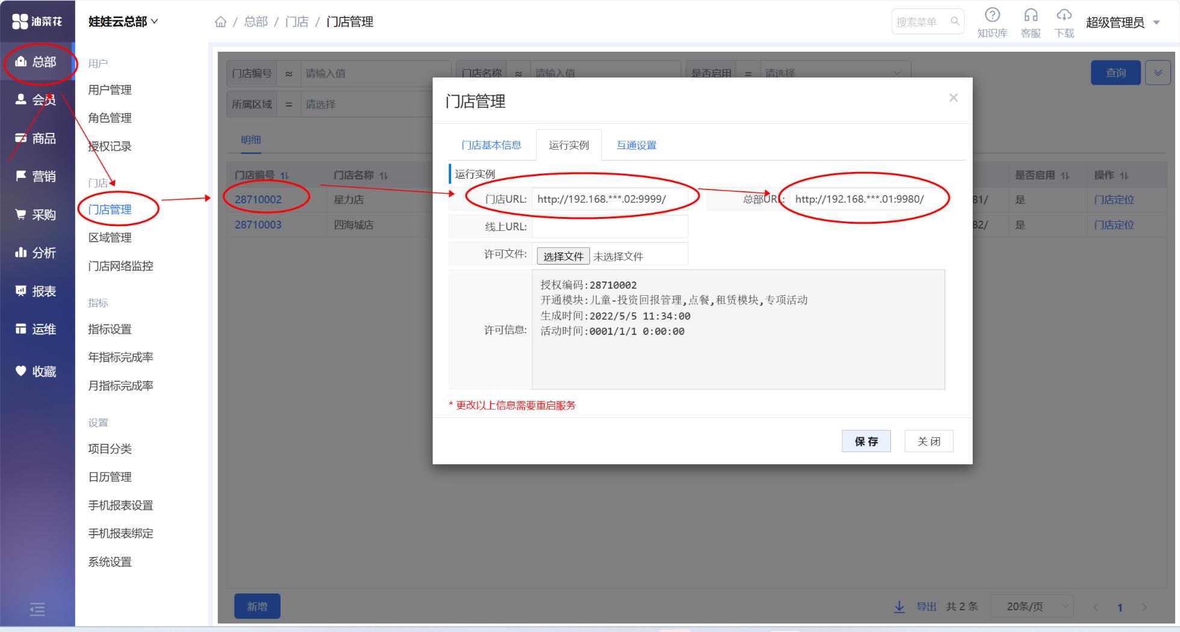
Task: Click 门店定位 for store 四海城店
Action: click(1114, 224)
